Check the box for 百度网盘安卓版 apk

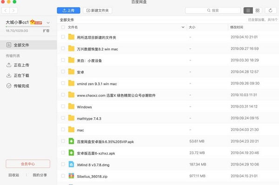(x=63, y=141)
